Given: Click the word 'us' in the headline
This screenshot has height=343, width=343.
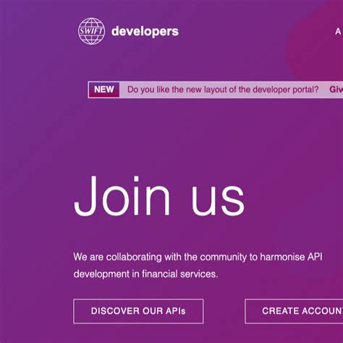Looking at the screenshot, I should pyautogui.click(x=218, y=200).
